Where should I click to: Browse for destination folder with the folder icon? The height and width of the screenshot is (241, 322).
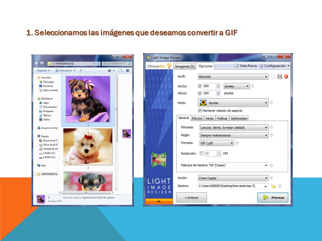click(273, 186)
